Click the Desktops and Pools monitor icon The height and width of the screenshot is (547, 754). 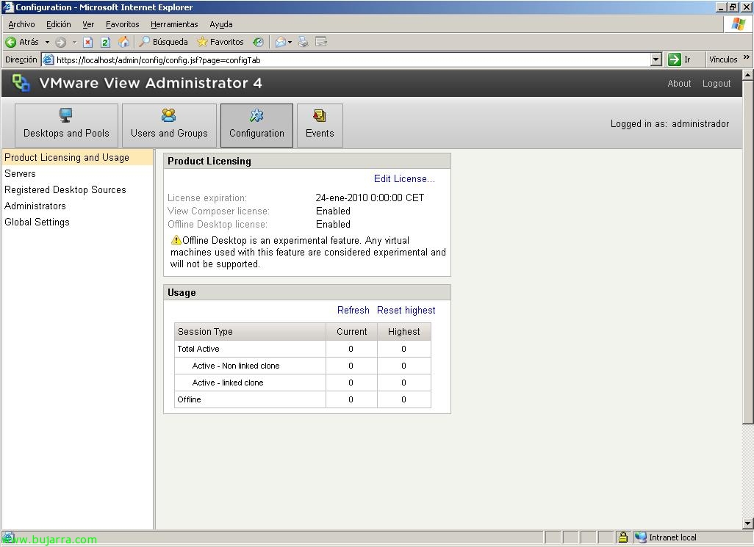[x=66, y=115]
